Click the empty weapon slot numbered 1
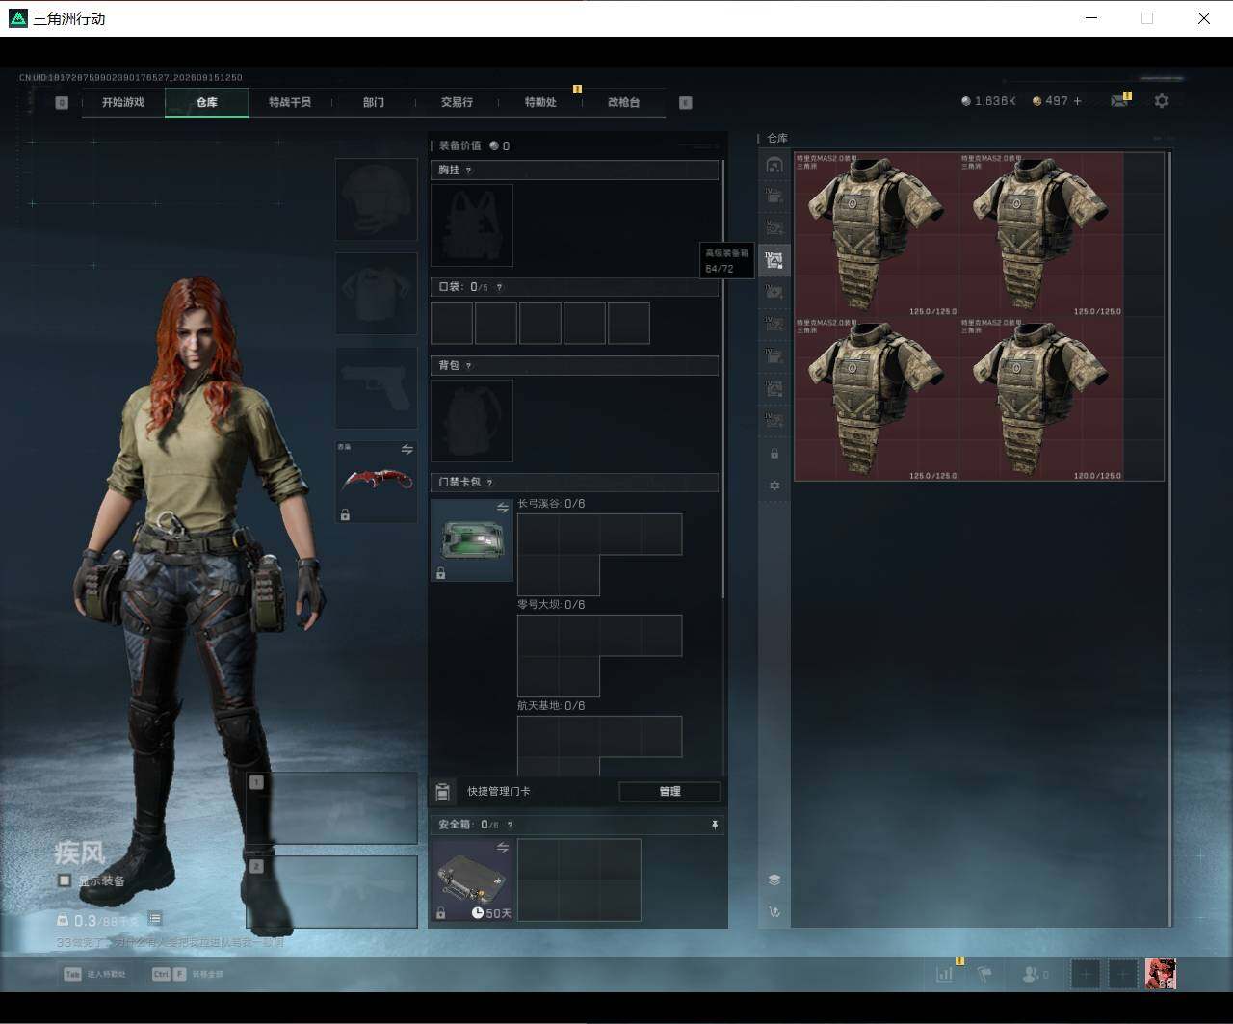The image size is (1233, 1024). (x=331, y=808)
